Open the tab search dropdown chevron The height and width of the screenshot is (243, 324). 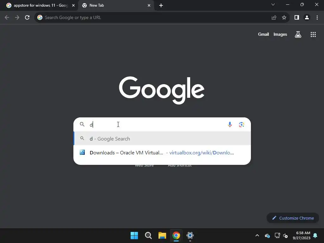point(273,4)
